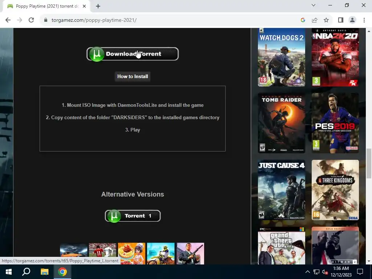The width and height of the screenshot is (372, 279).
Task: Show hidden system tray icons
Action: (307, 272)
